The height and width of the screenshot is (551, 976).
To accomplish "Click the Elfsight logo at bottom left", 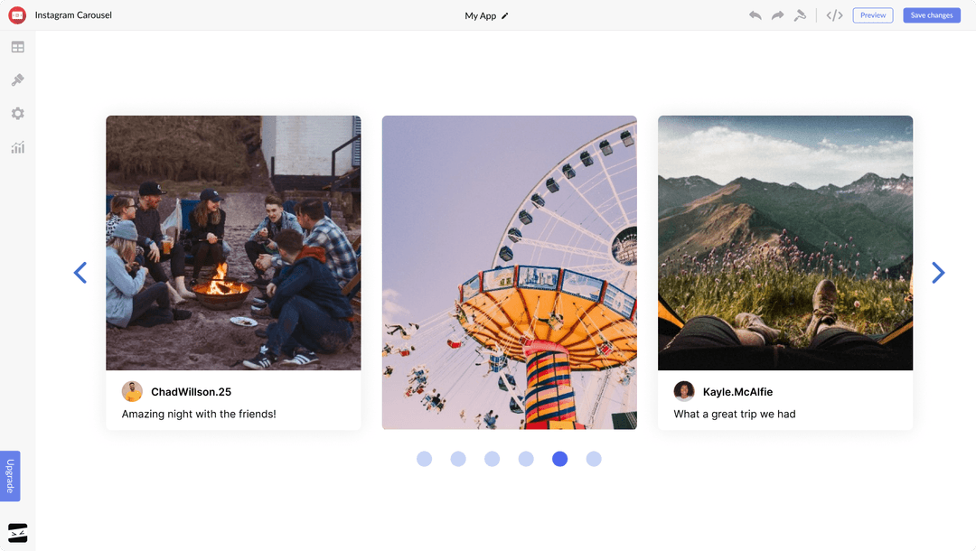I will pos(16,532).
